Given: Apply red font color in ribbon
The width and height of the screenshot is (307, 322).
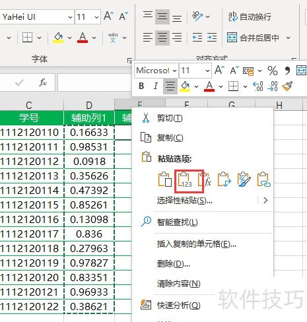Looking at the screenshot, I should point(83,38).
